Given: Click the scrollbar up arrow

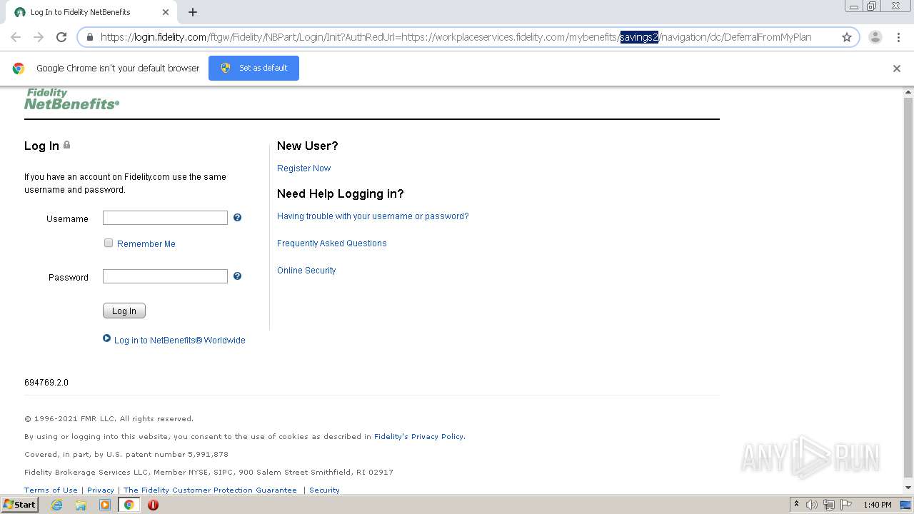Looking at the screenshot, I should [x=908, y=92].
